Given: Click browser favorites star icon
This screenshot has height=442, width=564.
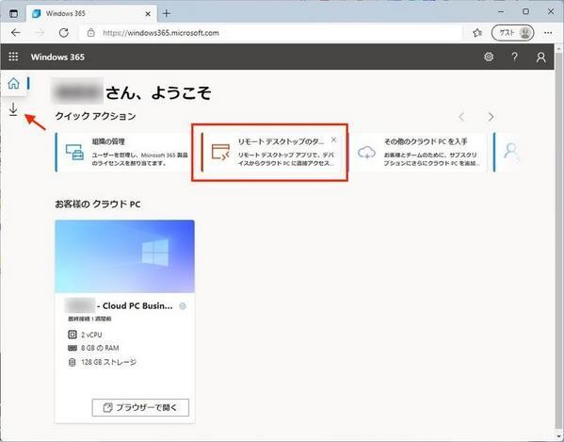Looking at the screenshot, I should (x=477, y=33).
